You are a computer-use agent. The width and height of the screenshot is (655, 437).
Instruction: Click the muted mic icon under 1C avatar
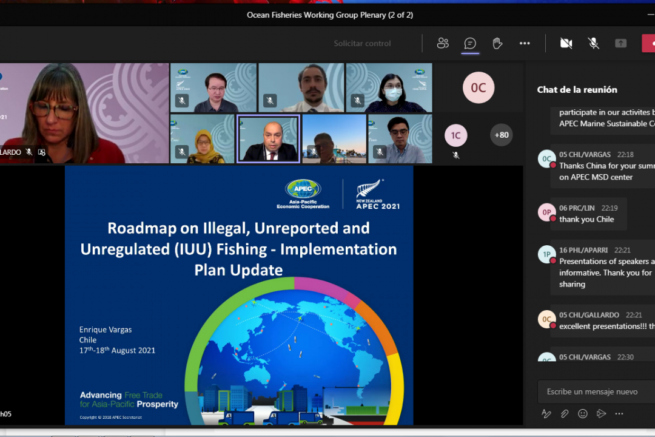click(455, 155)
